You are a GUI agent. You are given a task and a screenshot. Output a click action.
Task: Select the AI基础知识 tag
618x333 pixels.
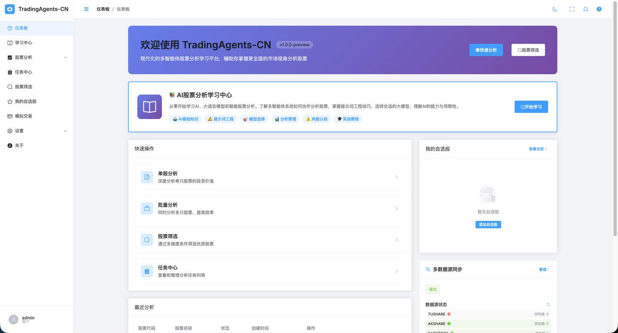tap(185, 119)
